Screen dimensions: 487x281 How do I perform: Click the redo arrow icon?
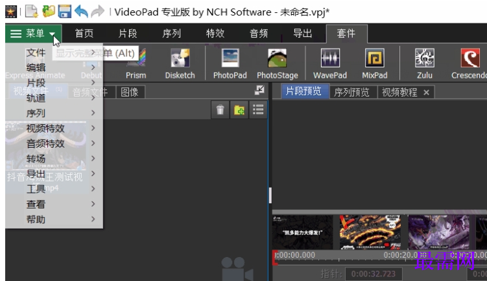point(98,12)
